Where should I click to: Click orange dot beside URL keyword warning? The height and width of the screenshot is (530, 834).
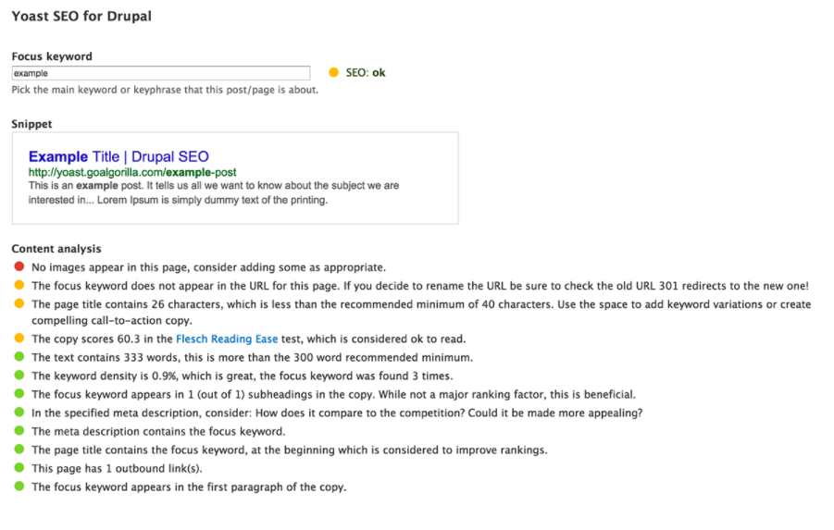click(x=19, y=285)
